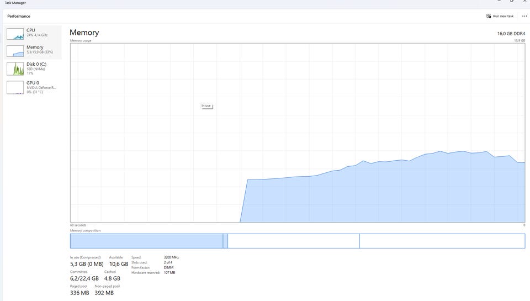
Task: Click the "6,2/22,4 GB" committed value
Action: 84,278
